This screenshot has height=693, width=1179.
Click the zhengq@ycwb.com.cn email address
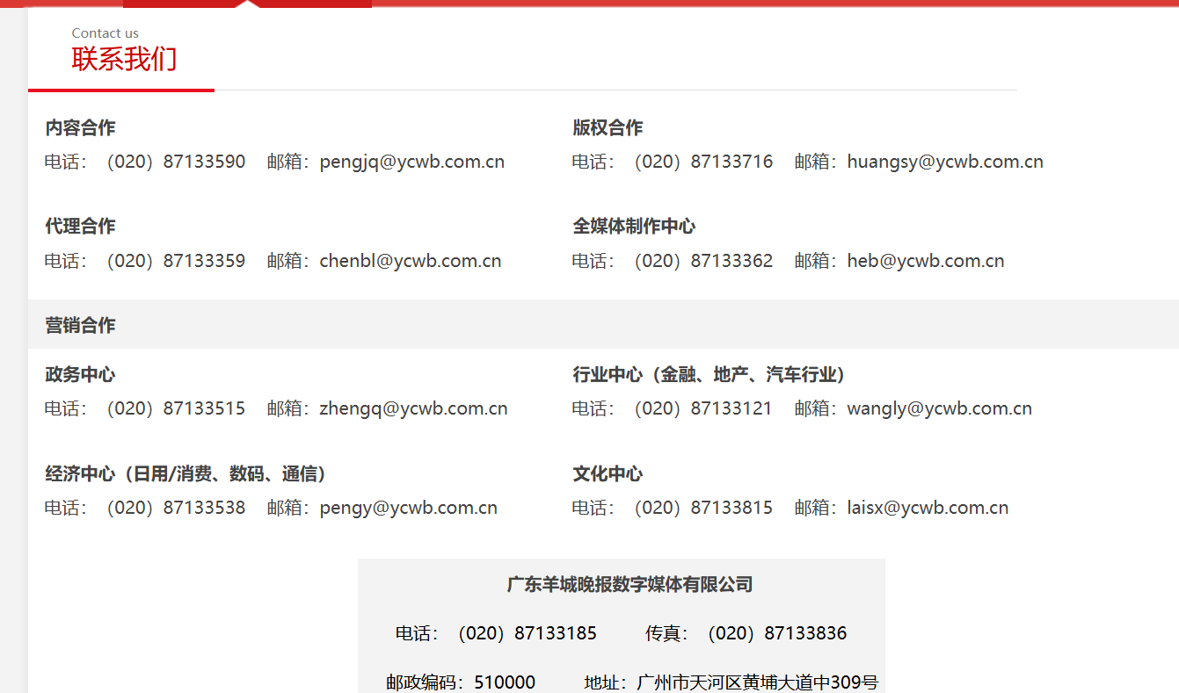(x=413, y=408)
